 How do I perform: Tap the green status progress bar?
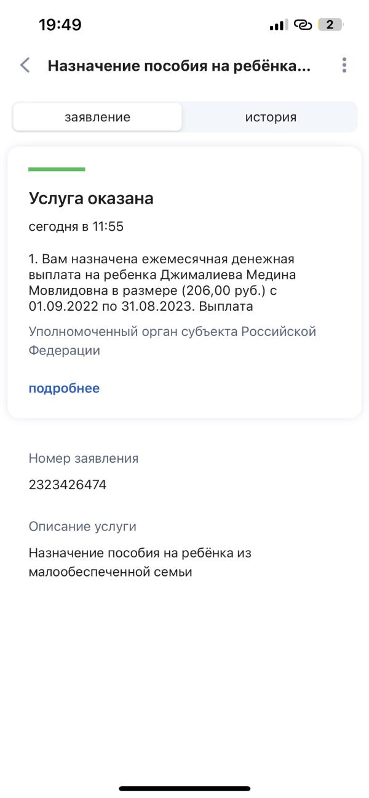click(57, 169)
